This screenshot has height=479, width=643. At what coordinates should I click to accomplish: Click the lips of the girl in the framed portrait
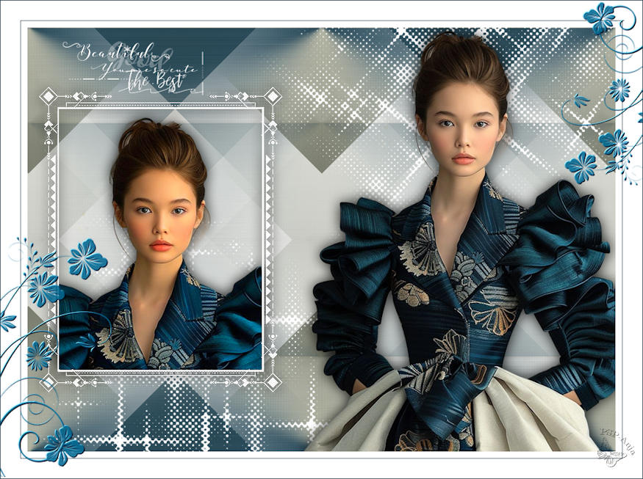pos(161,246)
